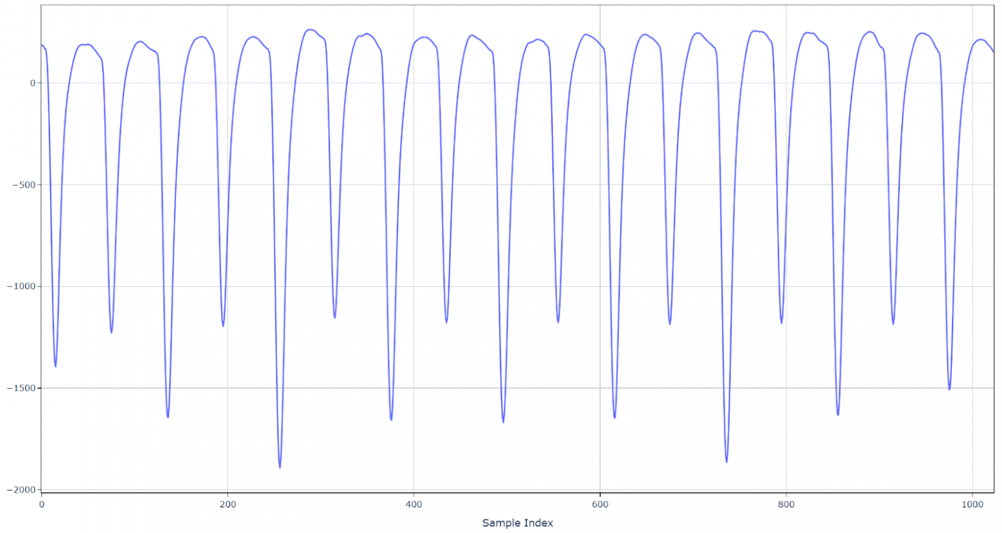The image size is (1002, 533).
Task: Pick the last trough near sample 975
Action: click(x=949, y=389)
